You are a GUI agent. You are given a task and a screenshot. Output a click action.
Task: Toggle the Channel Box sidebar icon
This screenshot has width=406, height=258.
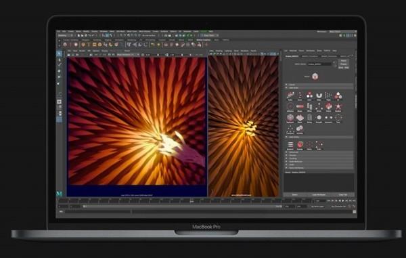(x=355, y=35)
